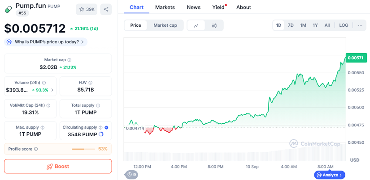The width and height of the screenshot is (370, 180).
Task: Open Circulating supply info icon
Action: tap(100, 128)
